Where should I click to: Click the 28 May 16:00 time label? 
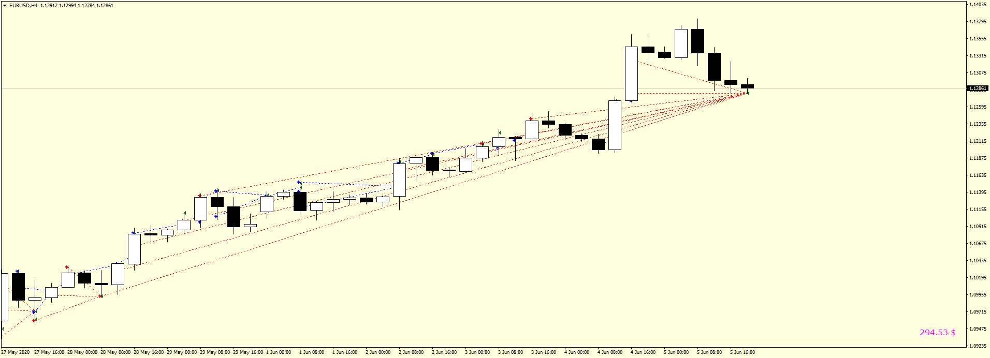[149, 352]
